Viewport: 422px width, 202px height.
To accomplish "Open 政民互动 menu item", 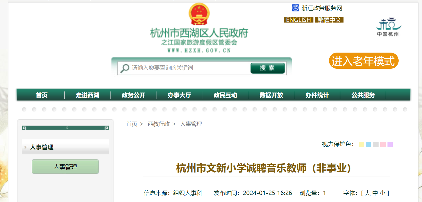I will click(x=225, y=95).
